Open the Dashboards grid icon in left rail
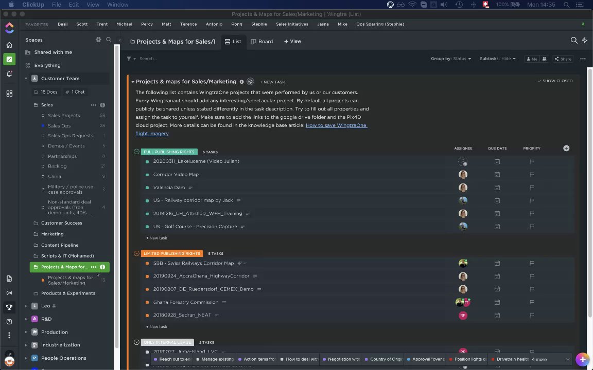 (x=9, y=93)
